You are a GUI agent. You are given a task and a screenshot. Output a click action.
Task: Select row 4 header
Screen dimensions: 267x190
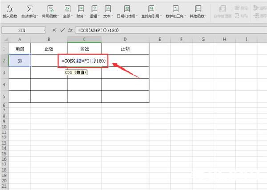(x=4, y=84)
